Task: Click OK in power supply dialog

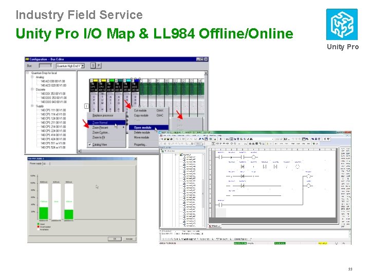Action: pos(115,239)
